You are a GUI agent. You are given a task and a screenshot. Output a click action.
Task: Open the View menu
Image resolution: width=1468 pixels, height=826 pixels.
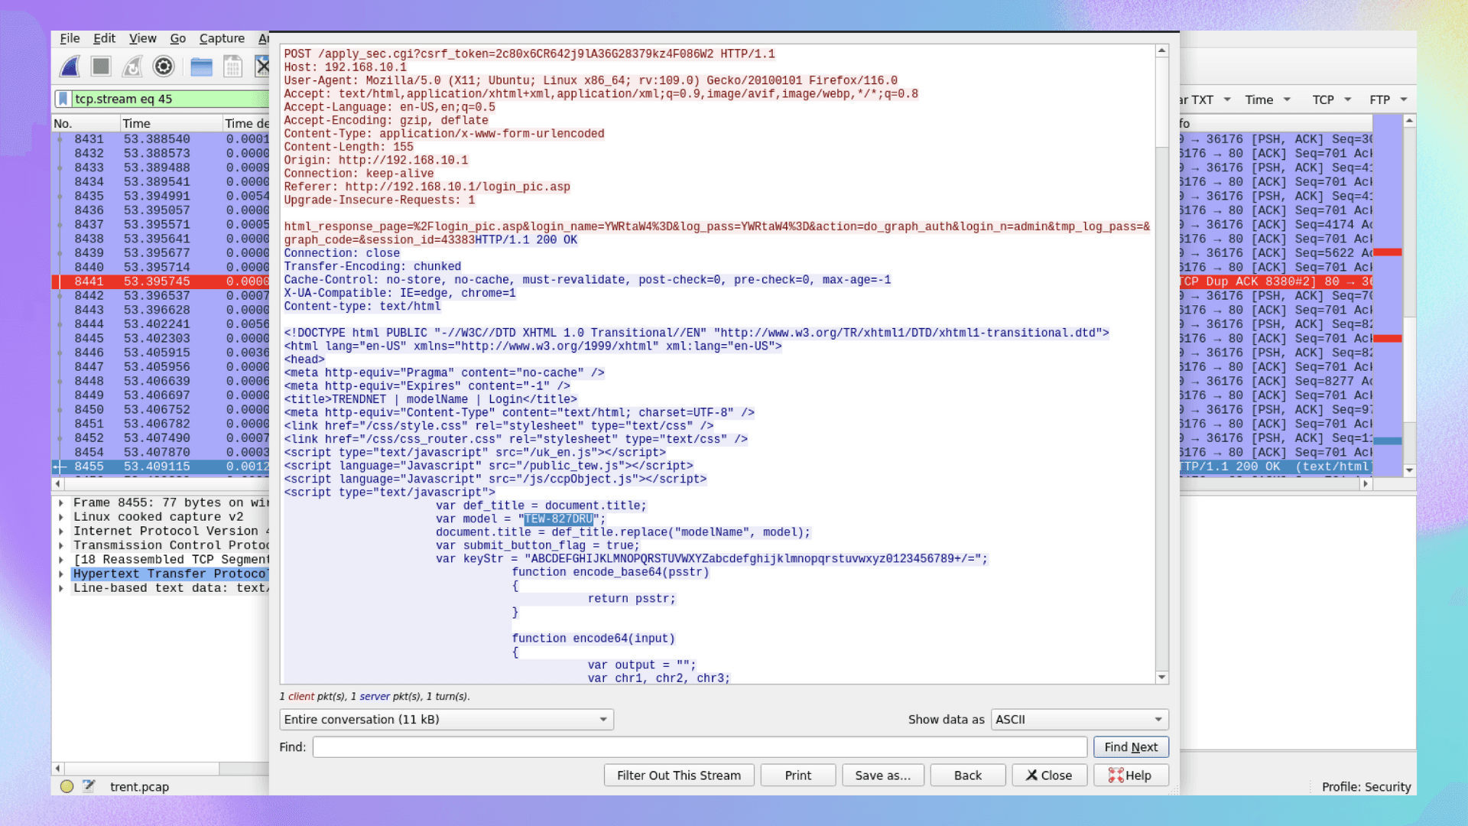coord(142,38)
